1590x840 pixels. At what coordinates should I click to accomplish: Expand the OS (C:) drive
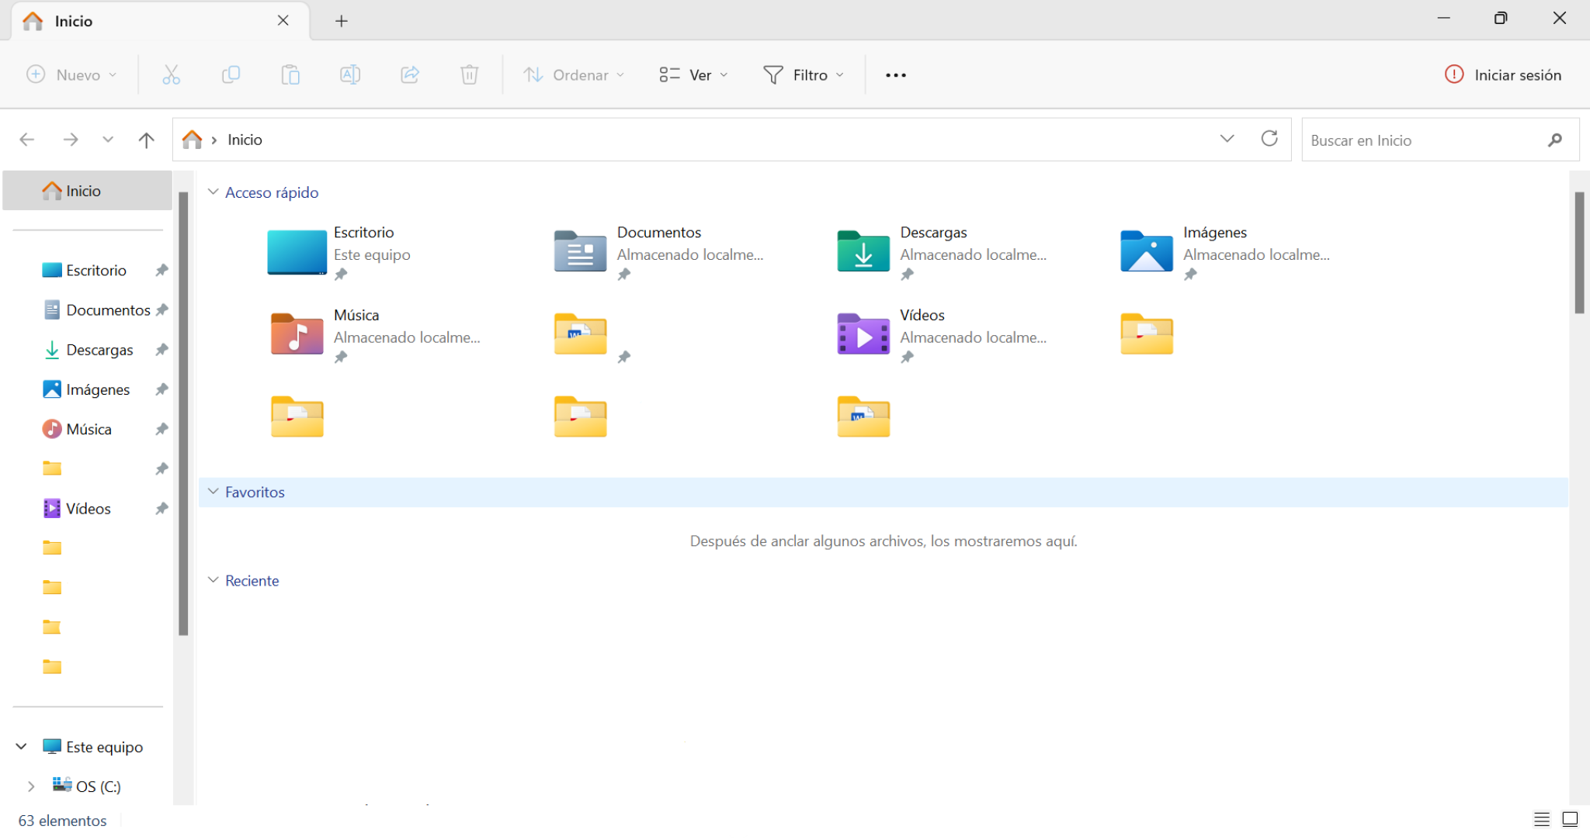(30, 786)
